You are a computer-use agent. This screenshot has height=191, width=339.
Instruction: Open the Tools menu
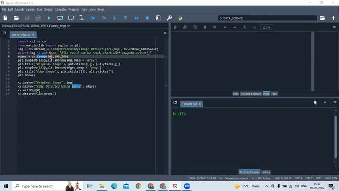click(x=84, y=10)
